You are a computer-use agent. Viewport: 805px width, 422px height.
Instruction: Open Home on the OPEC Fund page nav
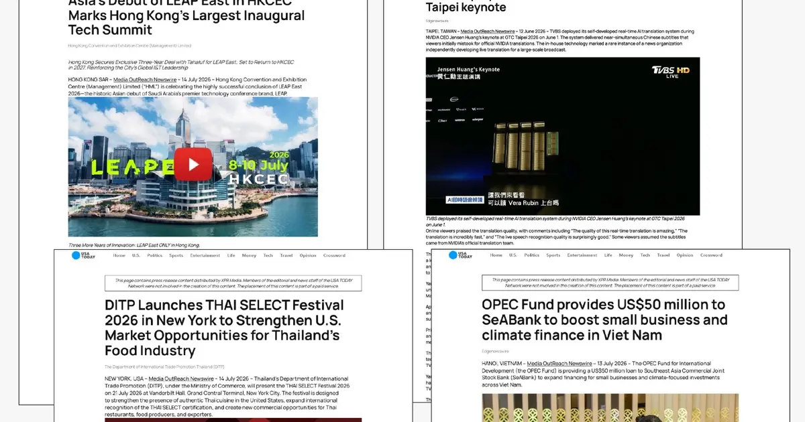pos(496,255)
